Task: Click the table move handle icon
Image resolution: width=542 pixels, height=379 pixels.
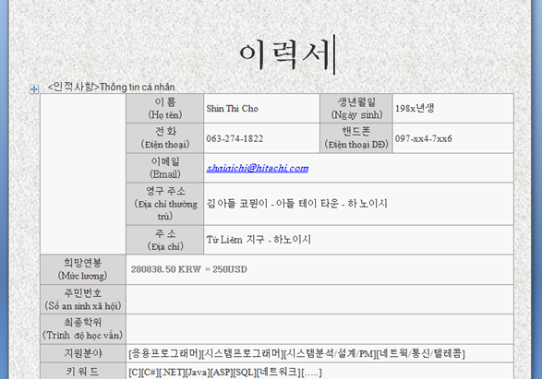Action: click(34, 89)
